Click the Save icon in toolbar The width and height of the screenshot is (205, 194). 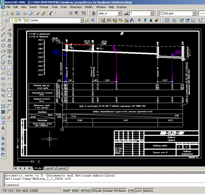(x=17, y=13)
